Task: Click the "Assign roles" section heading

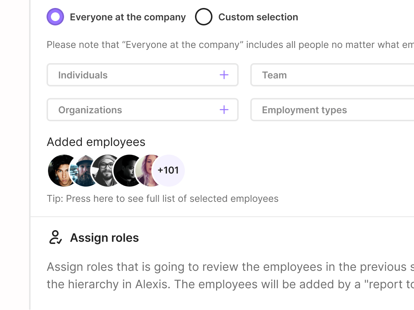Action: click(104, 238)
